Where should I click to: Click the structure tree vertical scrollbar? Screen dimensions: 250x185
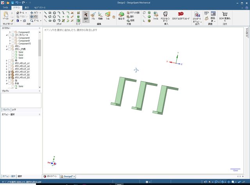[x=39, y=48]
